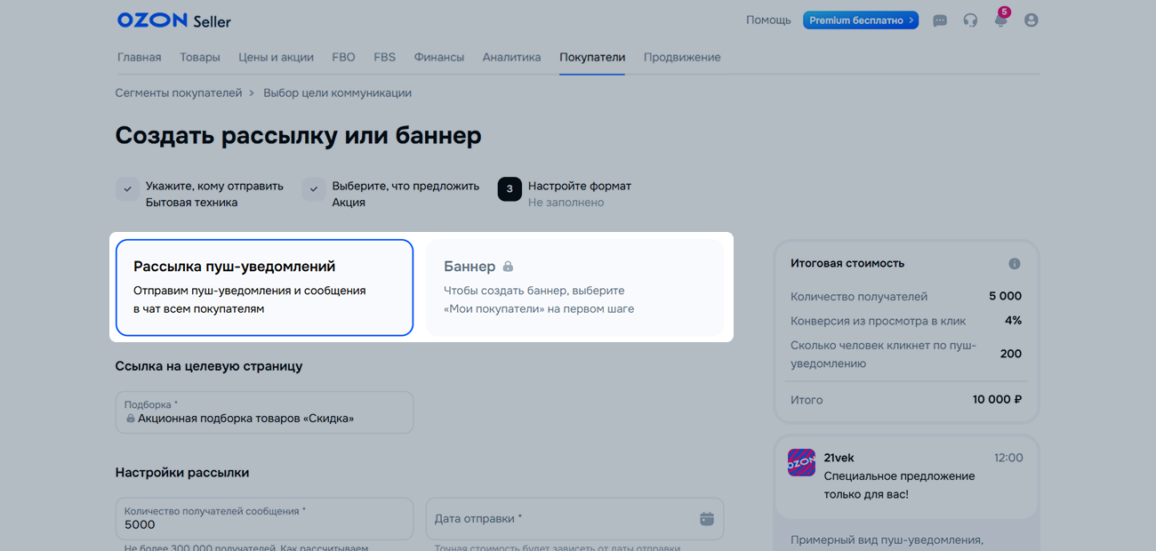Go to Сегменты покупателей breadcrumb
This screenshot has height=551, width=1156.
(x=179, y=93)
